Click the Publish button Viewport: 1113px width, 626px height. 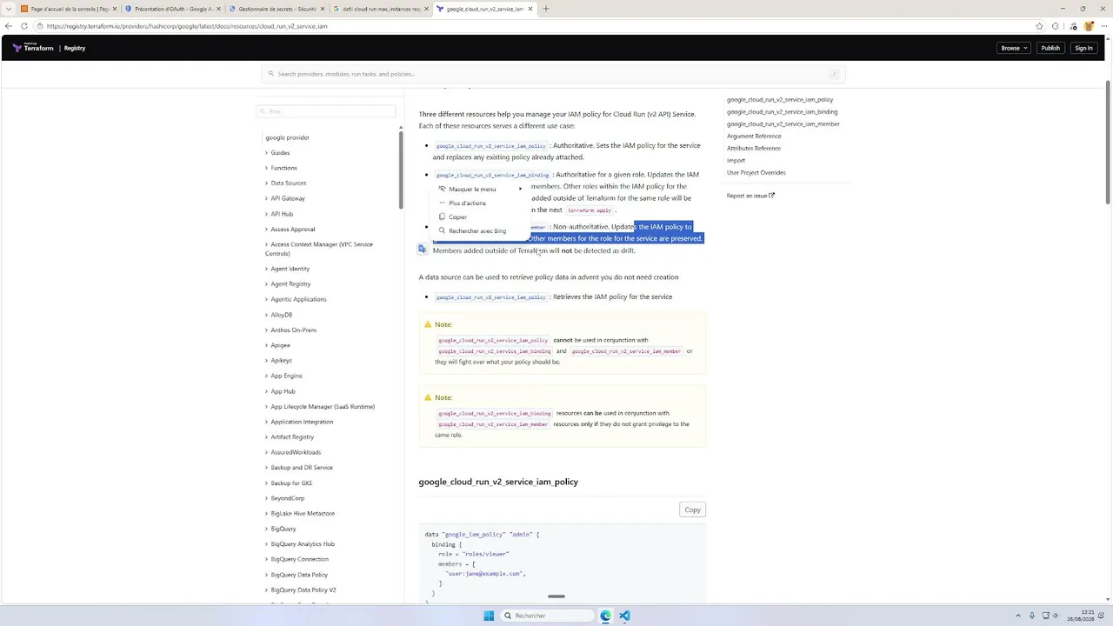1050,48
